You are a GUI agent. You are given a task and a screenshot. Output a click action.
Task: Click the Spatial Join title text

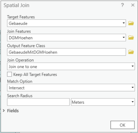coord(16,5)
